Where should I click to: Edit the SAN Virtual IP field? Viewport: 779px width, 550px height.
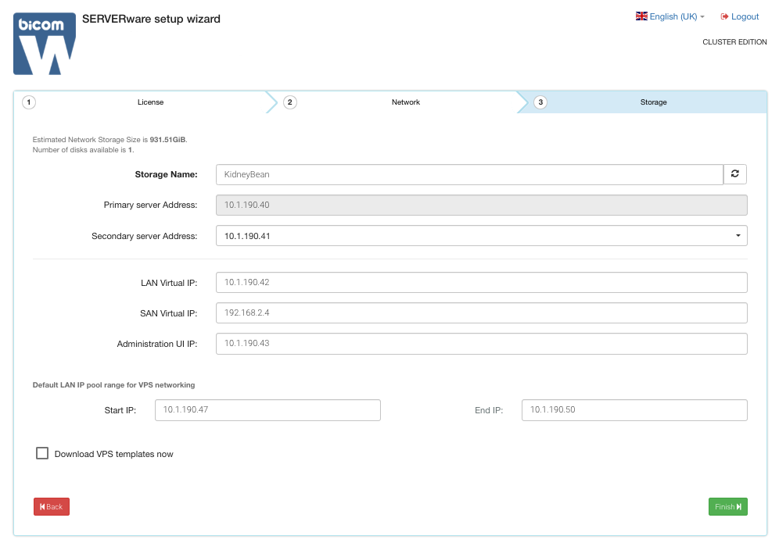click(x=482, y=312)
